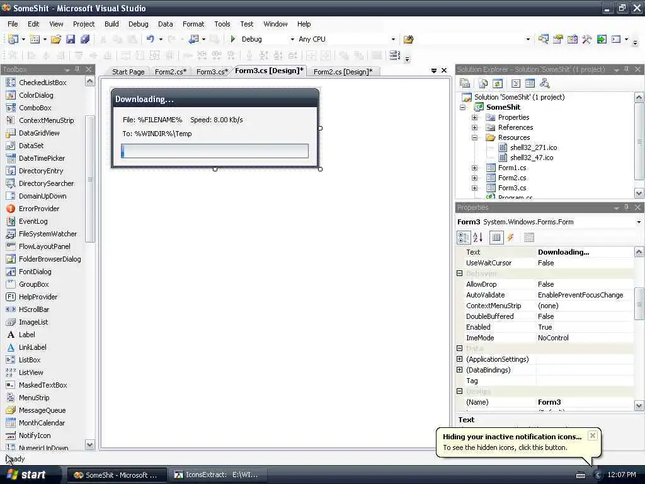Viewport: 645px width, 484px height.
Task: Open the Format menu
Action: pos(193,24)
